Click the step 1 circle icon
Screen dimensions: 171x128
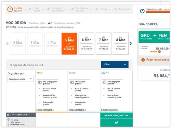[x=10, y=9]
